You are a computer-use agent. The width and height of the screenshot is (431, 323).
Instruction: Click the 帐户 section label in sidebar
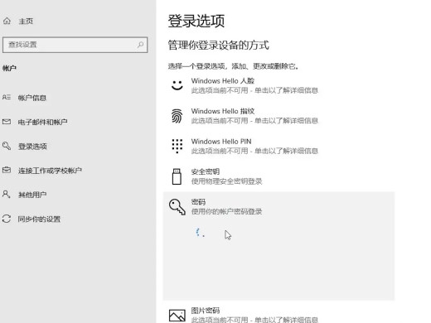point(9,68)
